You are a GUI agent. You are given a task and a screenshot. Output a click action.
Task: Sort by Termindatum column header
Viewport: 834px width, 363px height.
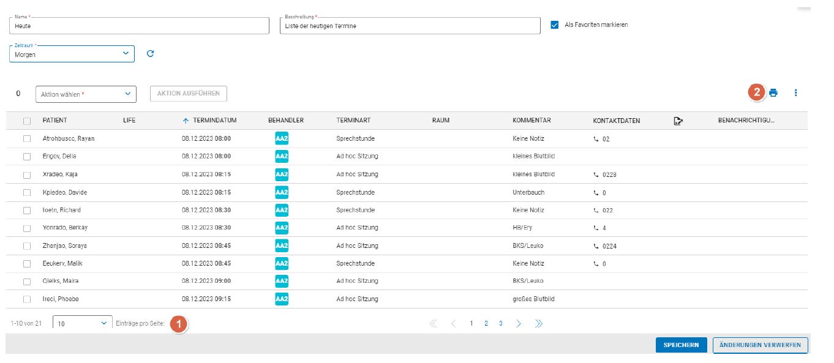[x=214, y=121]
